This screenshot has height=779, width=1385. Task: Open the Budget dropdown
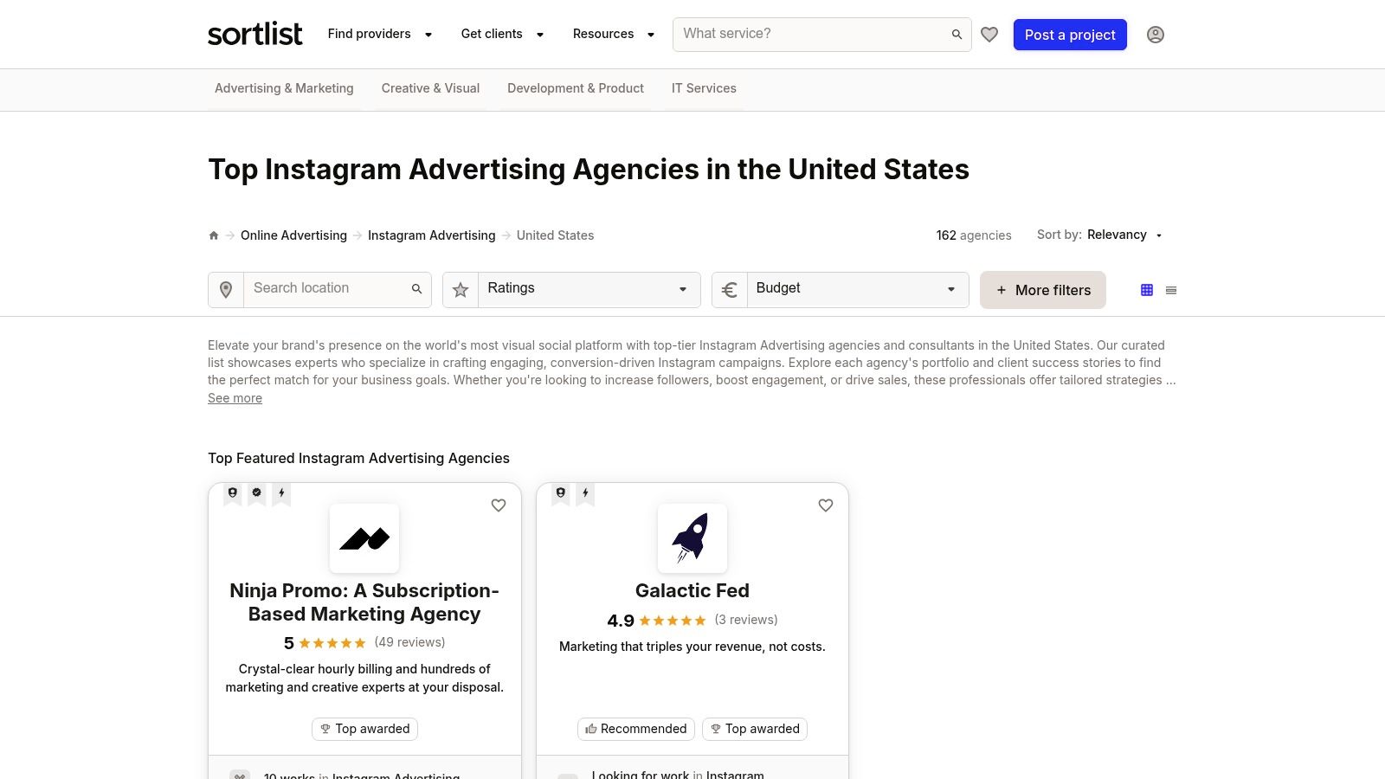(x=856, y=289)
